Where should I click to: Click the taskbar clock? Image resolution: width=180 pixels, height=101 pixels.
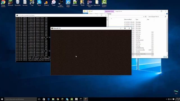point(177,99)
